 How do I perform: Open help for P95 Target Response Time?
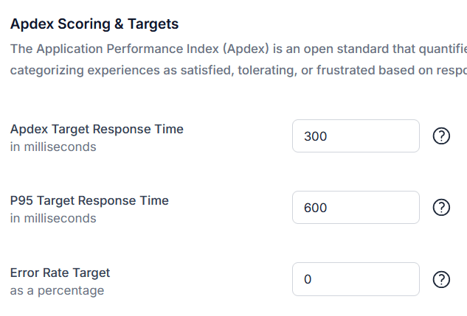[x=440, y=208]
